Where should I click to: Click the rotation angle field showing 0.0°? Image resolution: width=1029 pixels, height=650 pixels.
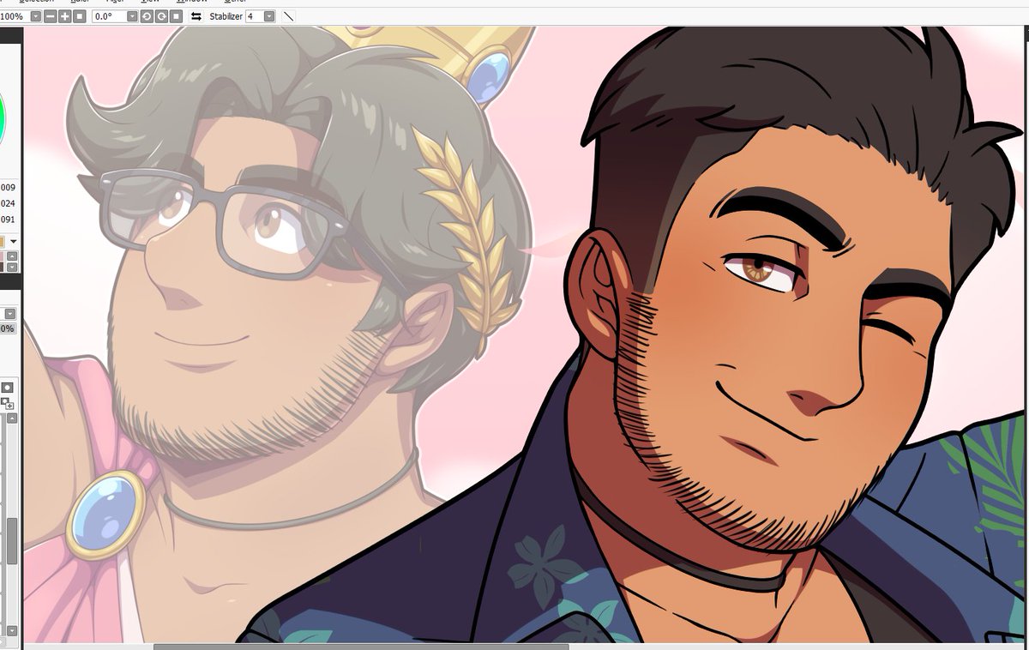click(x=109, y=16)
